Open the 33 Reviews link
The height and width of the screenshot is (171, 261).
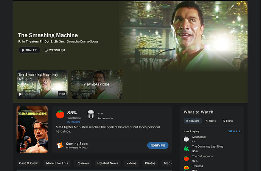(x=74, y=122)
